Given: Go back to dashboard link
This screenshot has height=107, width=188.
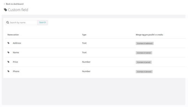Looking at the screenshot, I should coord(15,4).
